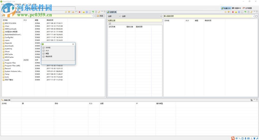Screen dimensions: 259x140
Task: Click the home icon in remote file toolbar
Action: tap(229, 12)
